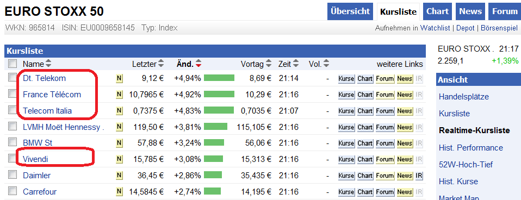Screen dimensions: 521x200
Task: Click the sort arrows next to Letzter
Action: click(x=161, y=64)
